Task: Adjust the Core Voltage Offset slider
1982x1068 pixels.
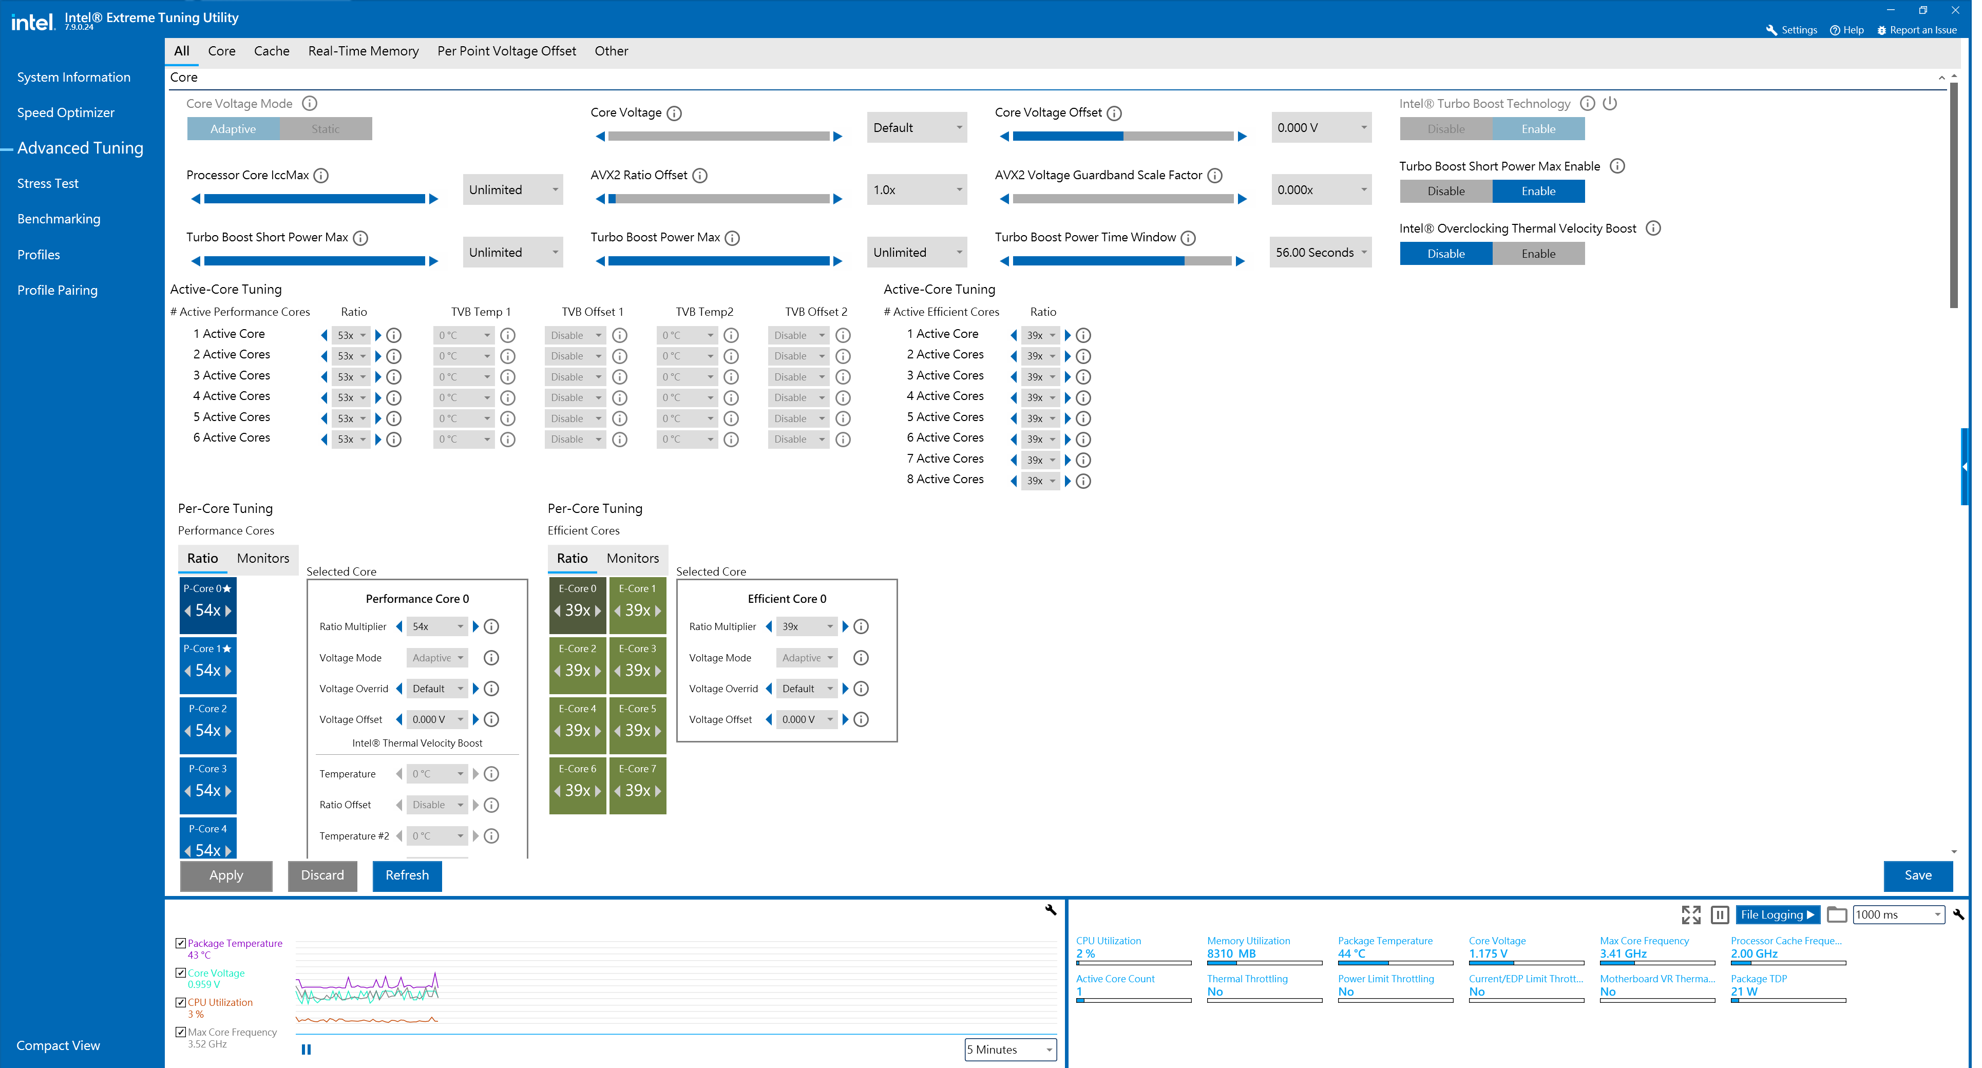Action: coord(1123,137)
